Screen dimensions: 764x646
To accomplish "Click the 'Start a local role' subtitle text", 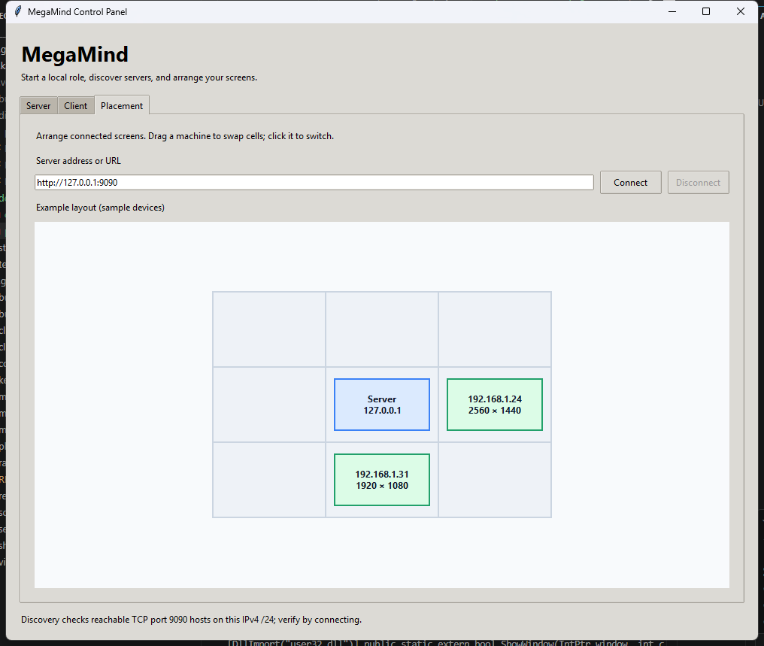I will [139, 77].
